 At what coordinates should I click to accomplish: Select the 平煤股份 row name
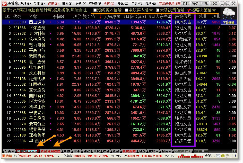pos(37,28)
